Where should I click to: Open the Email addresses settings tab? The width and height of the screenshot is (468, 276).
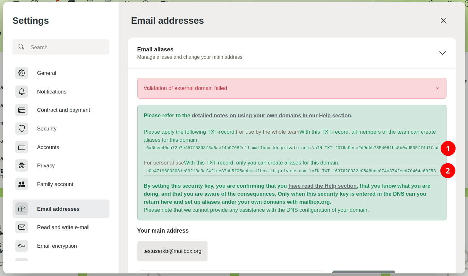point(58,209)
